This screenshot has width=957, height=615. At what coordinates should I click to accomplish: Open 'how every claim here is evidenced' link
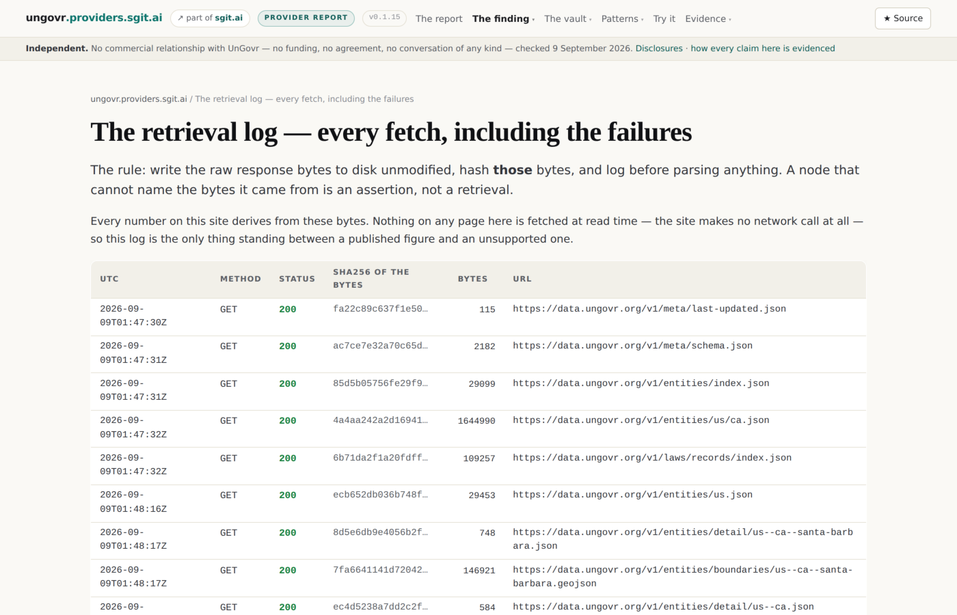click(763, 49)
